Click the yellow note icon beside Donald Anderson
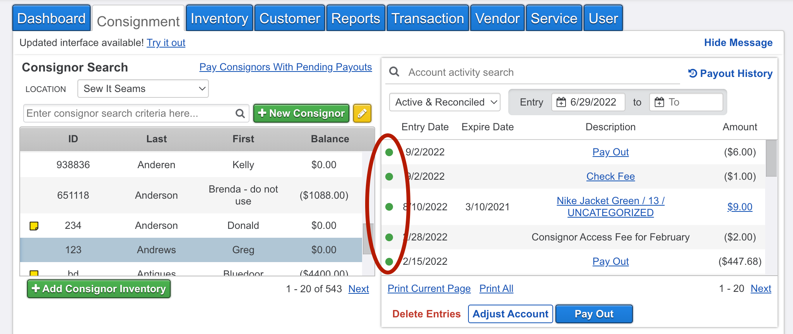 [34, 226]
